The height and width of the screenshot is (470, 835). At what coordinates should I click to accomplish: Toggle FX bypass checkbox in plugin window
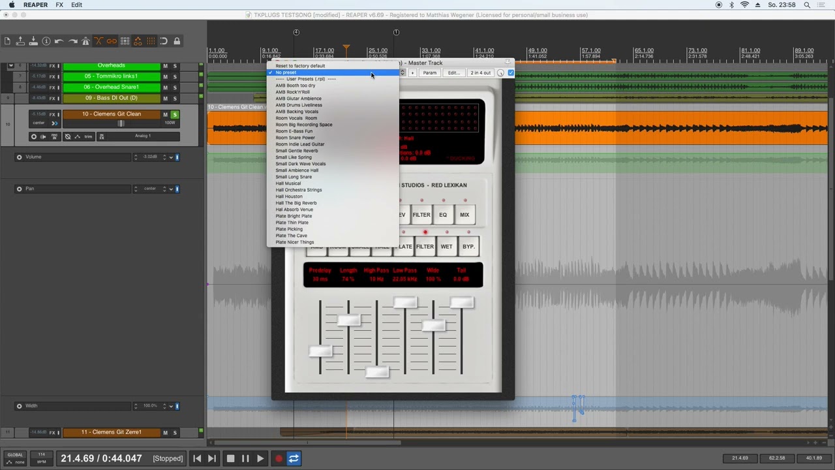[x=511, y=73]
